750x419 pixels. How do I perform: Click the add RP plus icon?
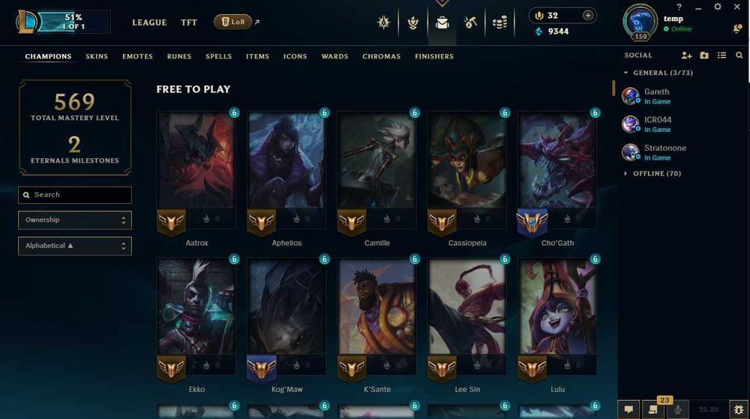point(588,15)
